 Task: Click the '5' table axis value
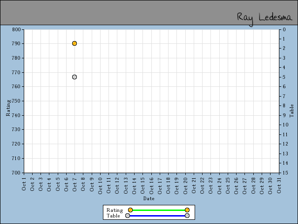coord(284,77)
